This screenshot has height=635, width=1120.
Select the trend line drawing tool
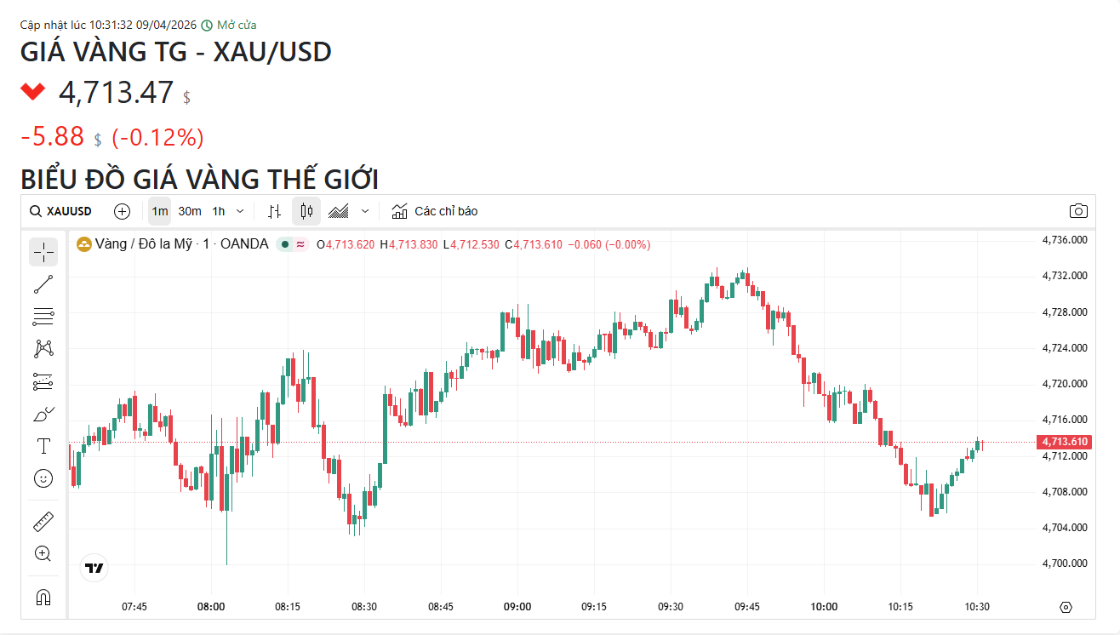[x=43, y=284]
